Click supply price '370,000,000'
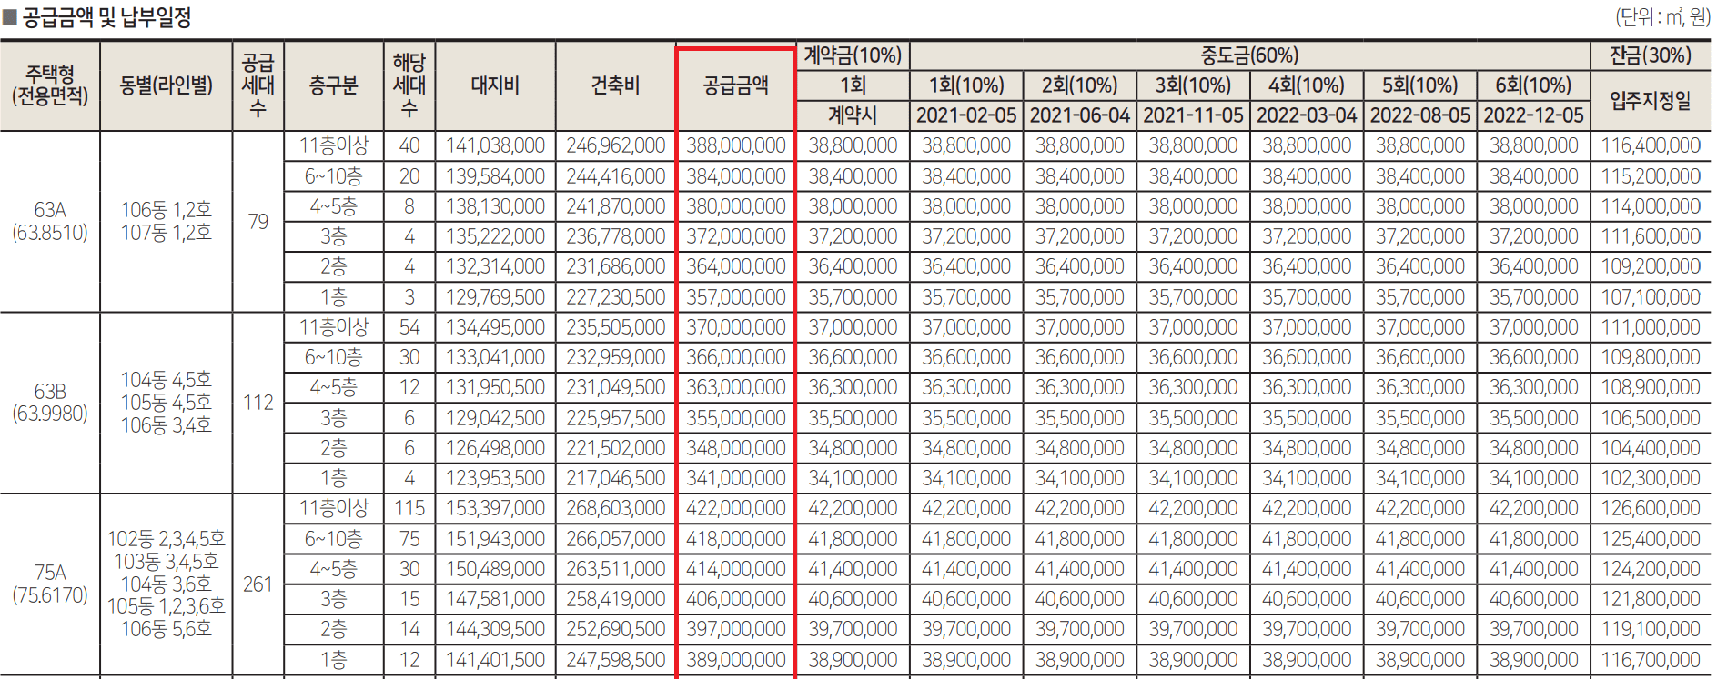The height and width of the screenshot is (679, 1717). click(x=736, y=327)
